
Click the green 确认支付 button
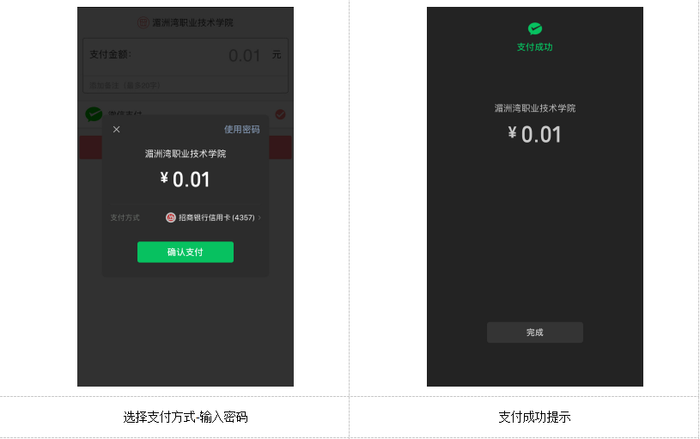186,252
